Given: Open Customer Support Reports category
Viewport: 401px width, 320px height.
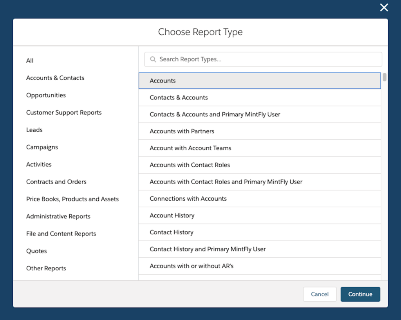Looking at the screenshot, I should (x=64, y=113).
